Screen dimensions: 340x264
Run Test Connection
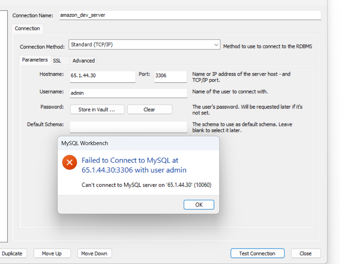[x=257, y=254]
